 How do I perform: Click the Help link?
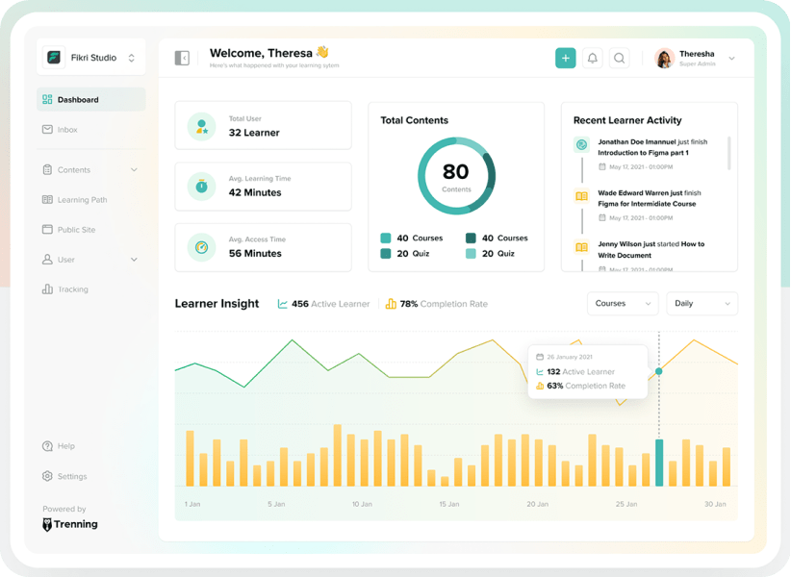(x=65, y=446)
